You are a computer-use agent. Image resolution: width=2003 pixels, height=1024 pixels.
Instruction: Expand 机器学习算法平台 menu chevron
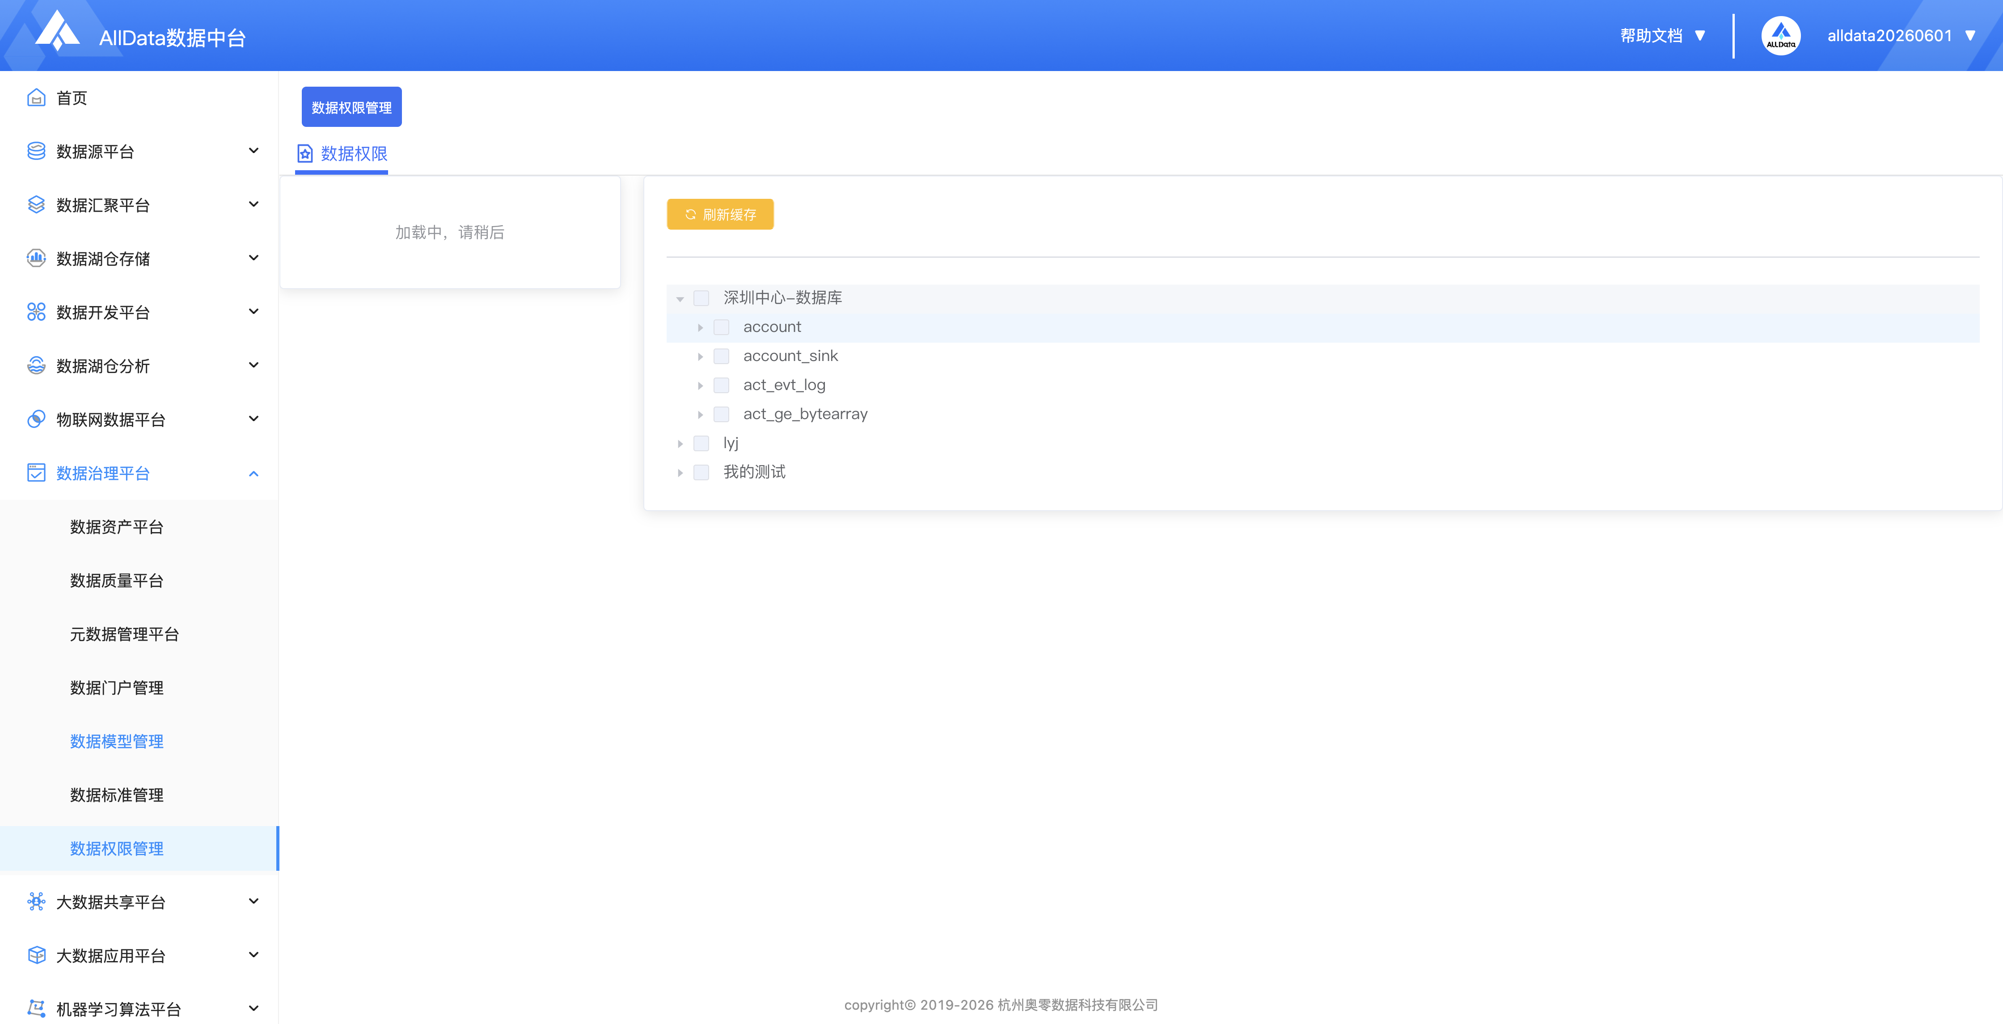(254, 1008)
